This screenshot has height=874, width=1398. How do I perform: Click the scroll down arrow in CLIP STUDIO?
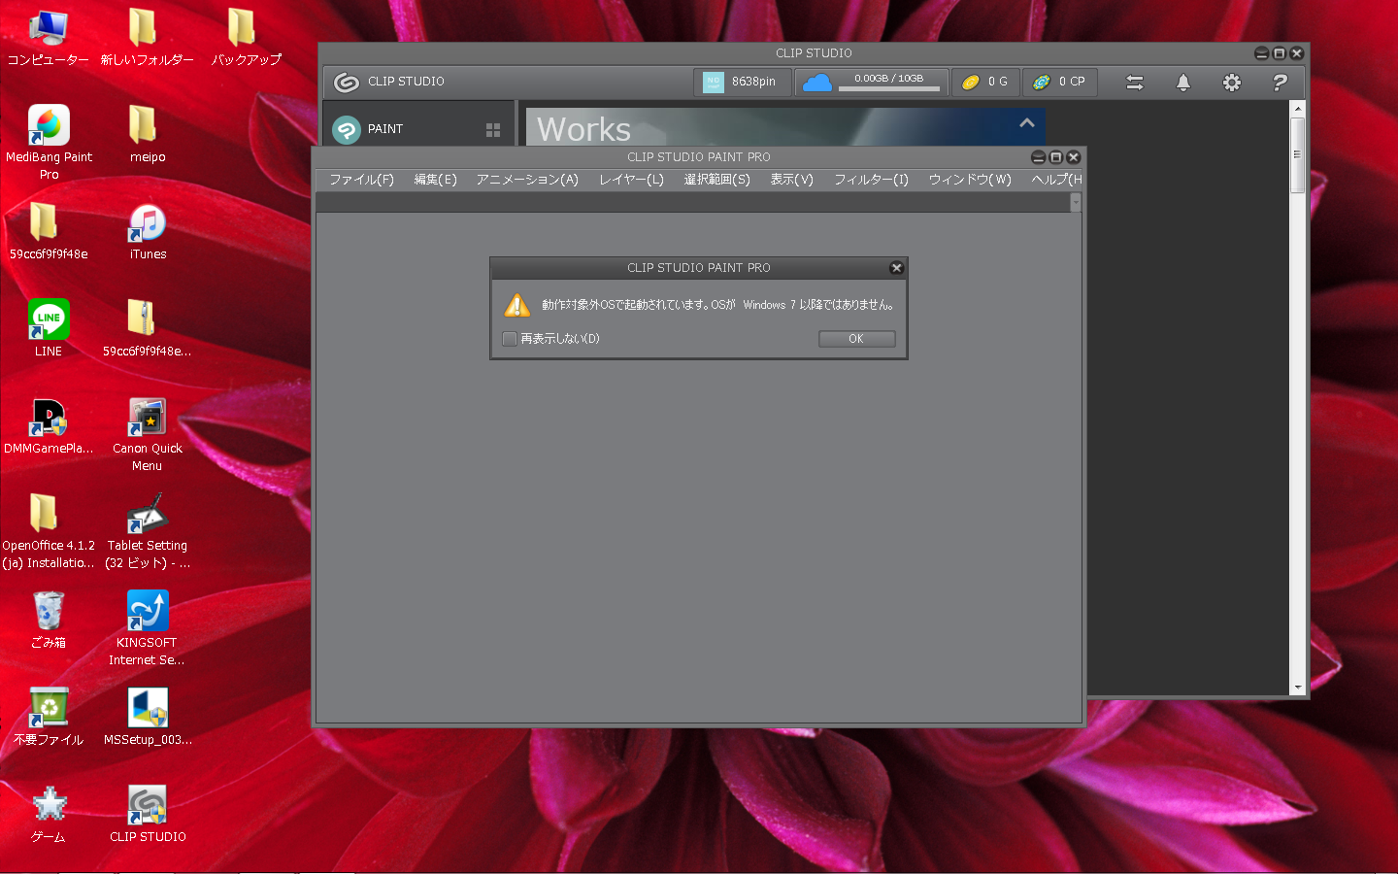pyautogui.click(x=1298, y=688)
